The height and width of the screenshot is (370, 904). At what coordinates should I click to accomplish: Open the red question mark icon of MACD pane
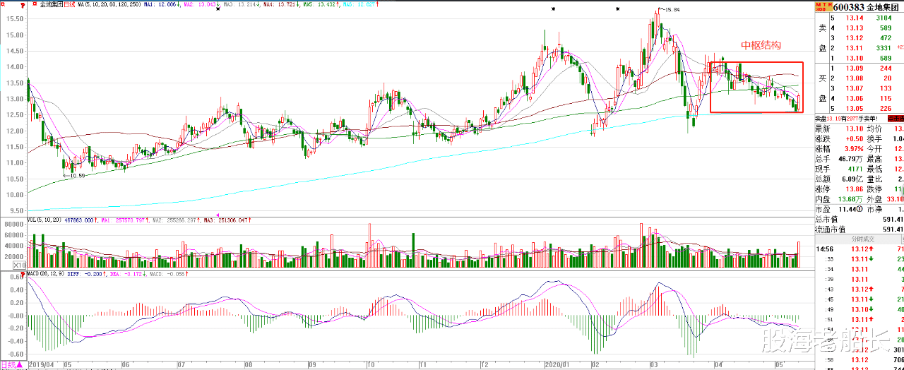coord(23,273)
